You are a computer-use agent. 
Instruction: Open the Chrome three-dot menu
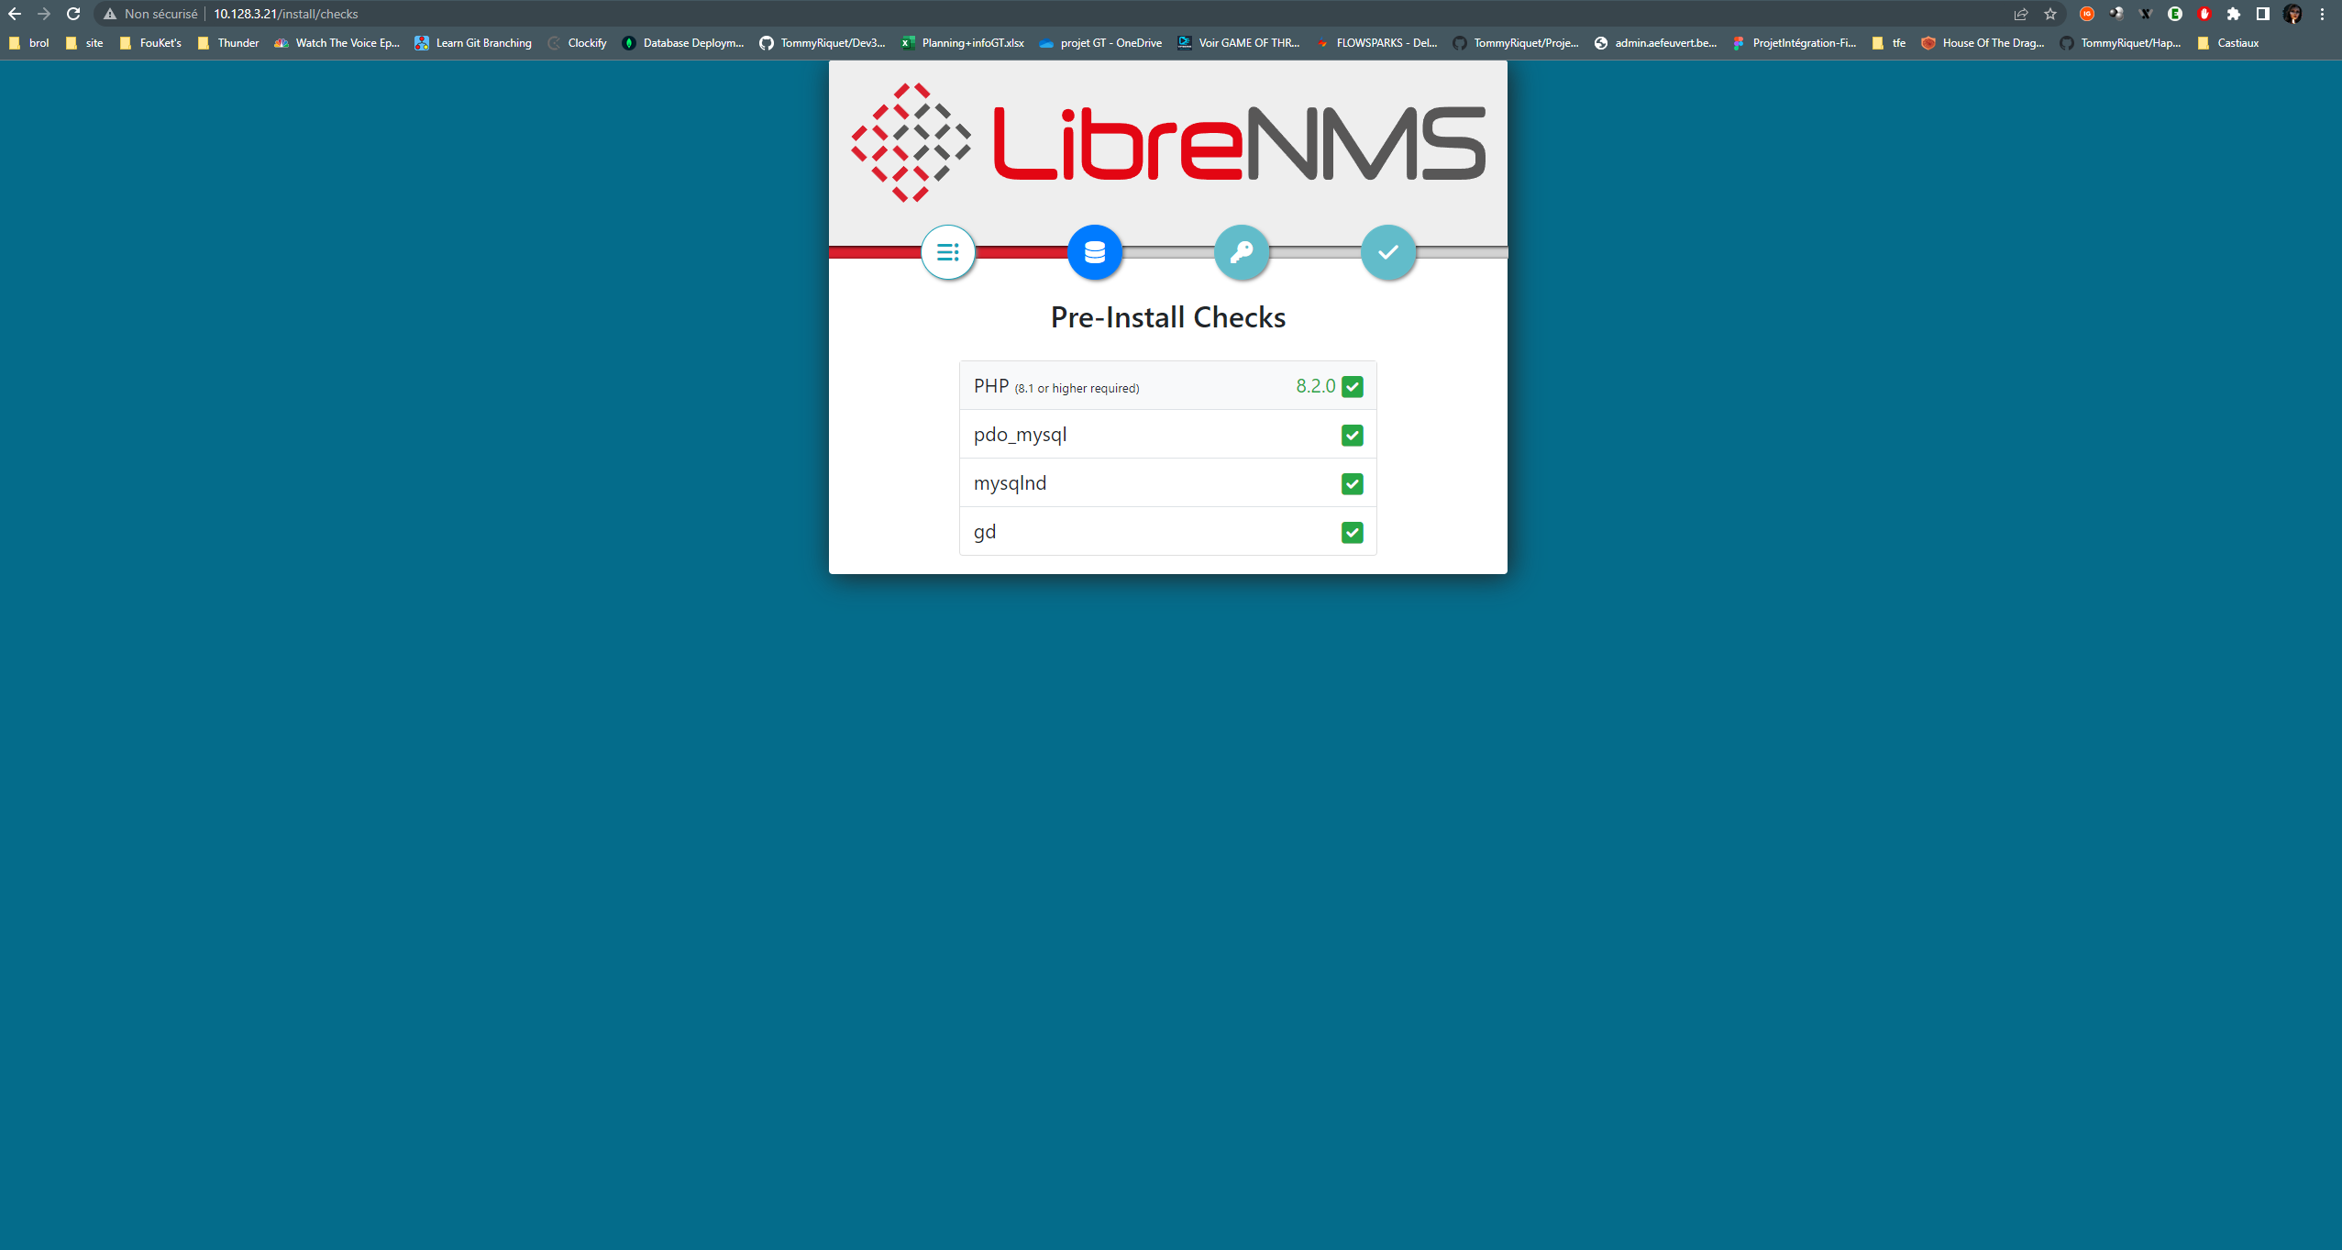pos(2323,14)
